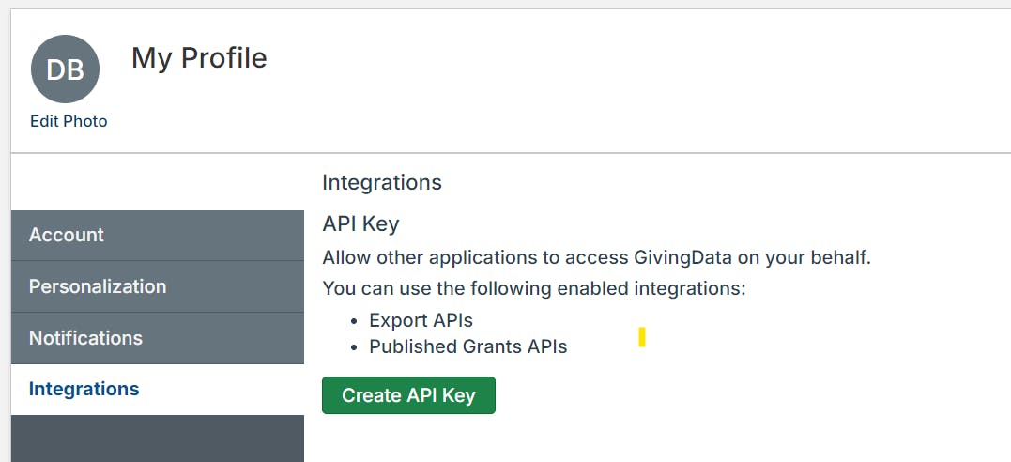
Task: Click the empty dark sidebar area below Integrations
Action: (158, 439)
